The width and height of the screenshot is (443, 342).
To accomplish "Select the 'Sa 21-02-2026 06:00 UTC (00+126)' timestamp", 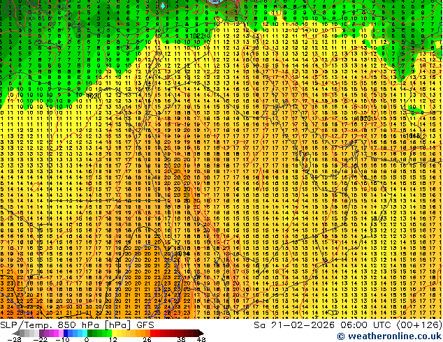I will pyautogui.click(x=348, y=325).
